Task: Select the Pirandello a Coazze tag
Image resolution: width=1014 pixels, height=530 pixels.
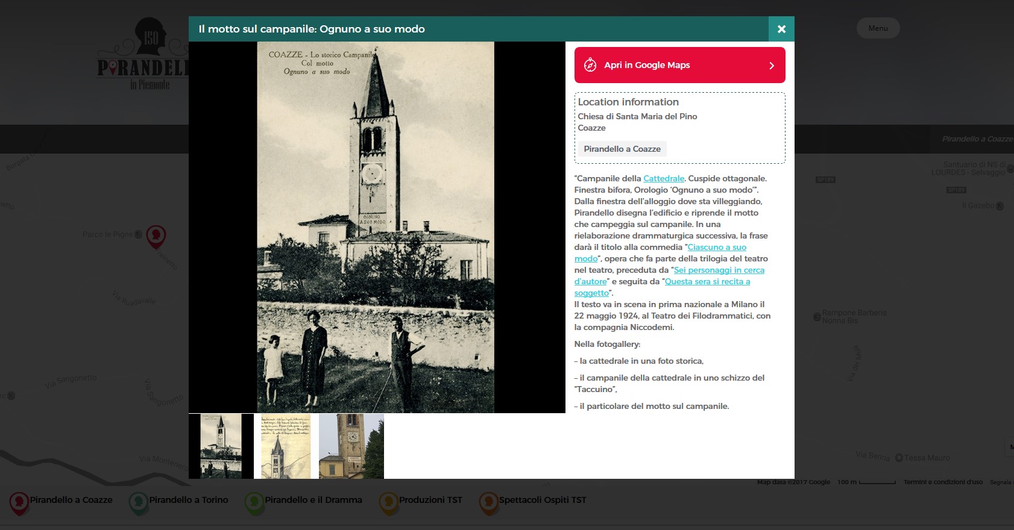Action: point(622,149)
